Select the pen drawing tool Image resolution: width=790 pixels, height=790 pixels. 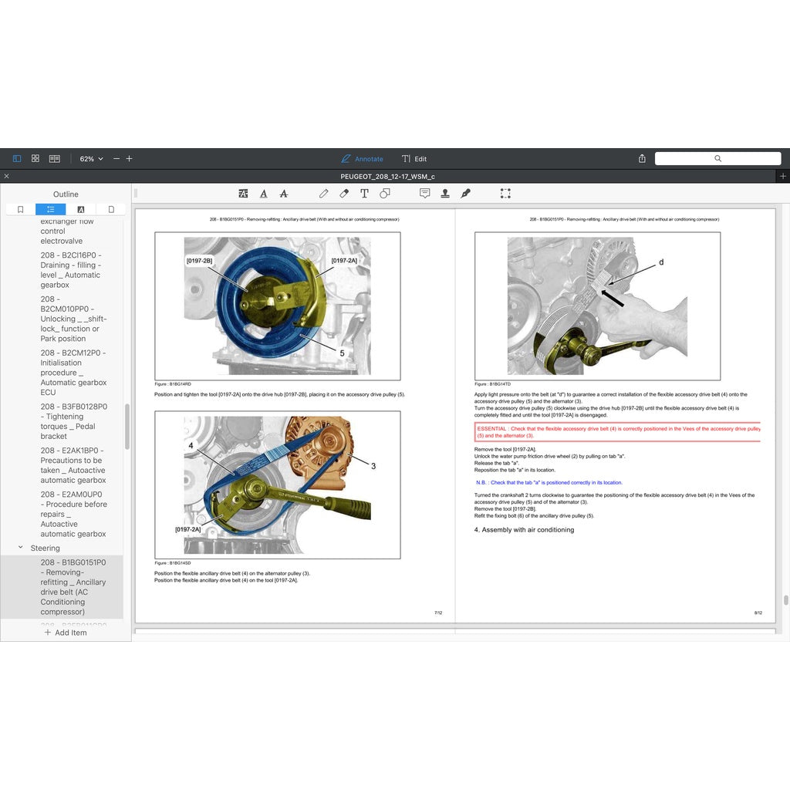[x=324, y=194]
